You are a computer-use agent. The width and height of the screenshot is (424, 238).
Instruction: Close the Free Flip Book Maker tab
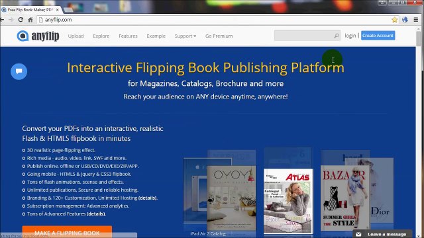point(58,10)
